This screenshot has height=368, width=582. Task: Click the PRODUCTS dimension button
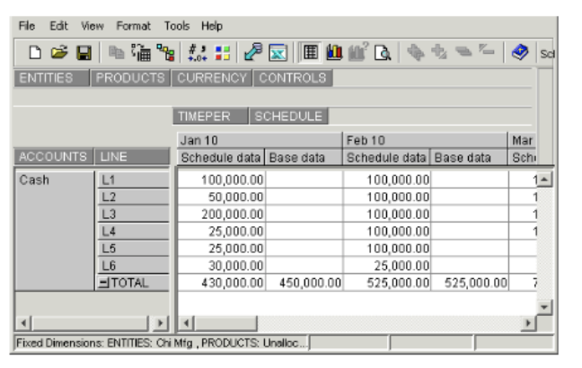coord(130,78)
